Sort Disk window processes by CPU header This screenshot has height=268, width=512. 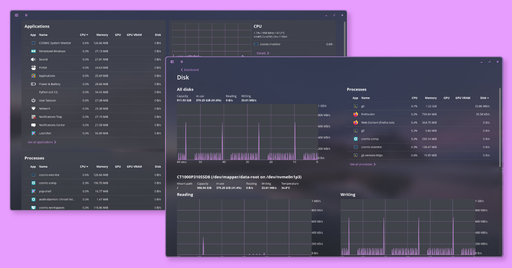pyautogui.click(x=414, y=98)
